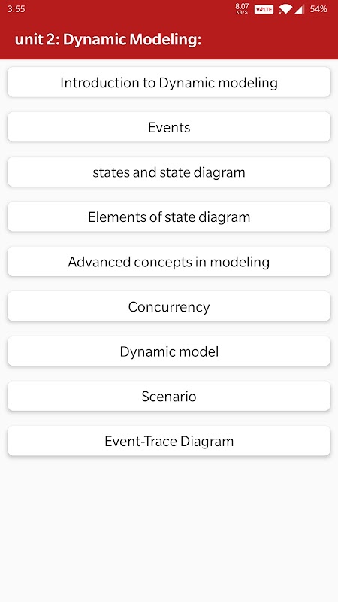Screen dimensions: 338x602
Task: Tap the network speed KB/S indicator
Action: (242, 9)
